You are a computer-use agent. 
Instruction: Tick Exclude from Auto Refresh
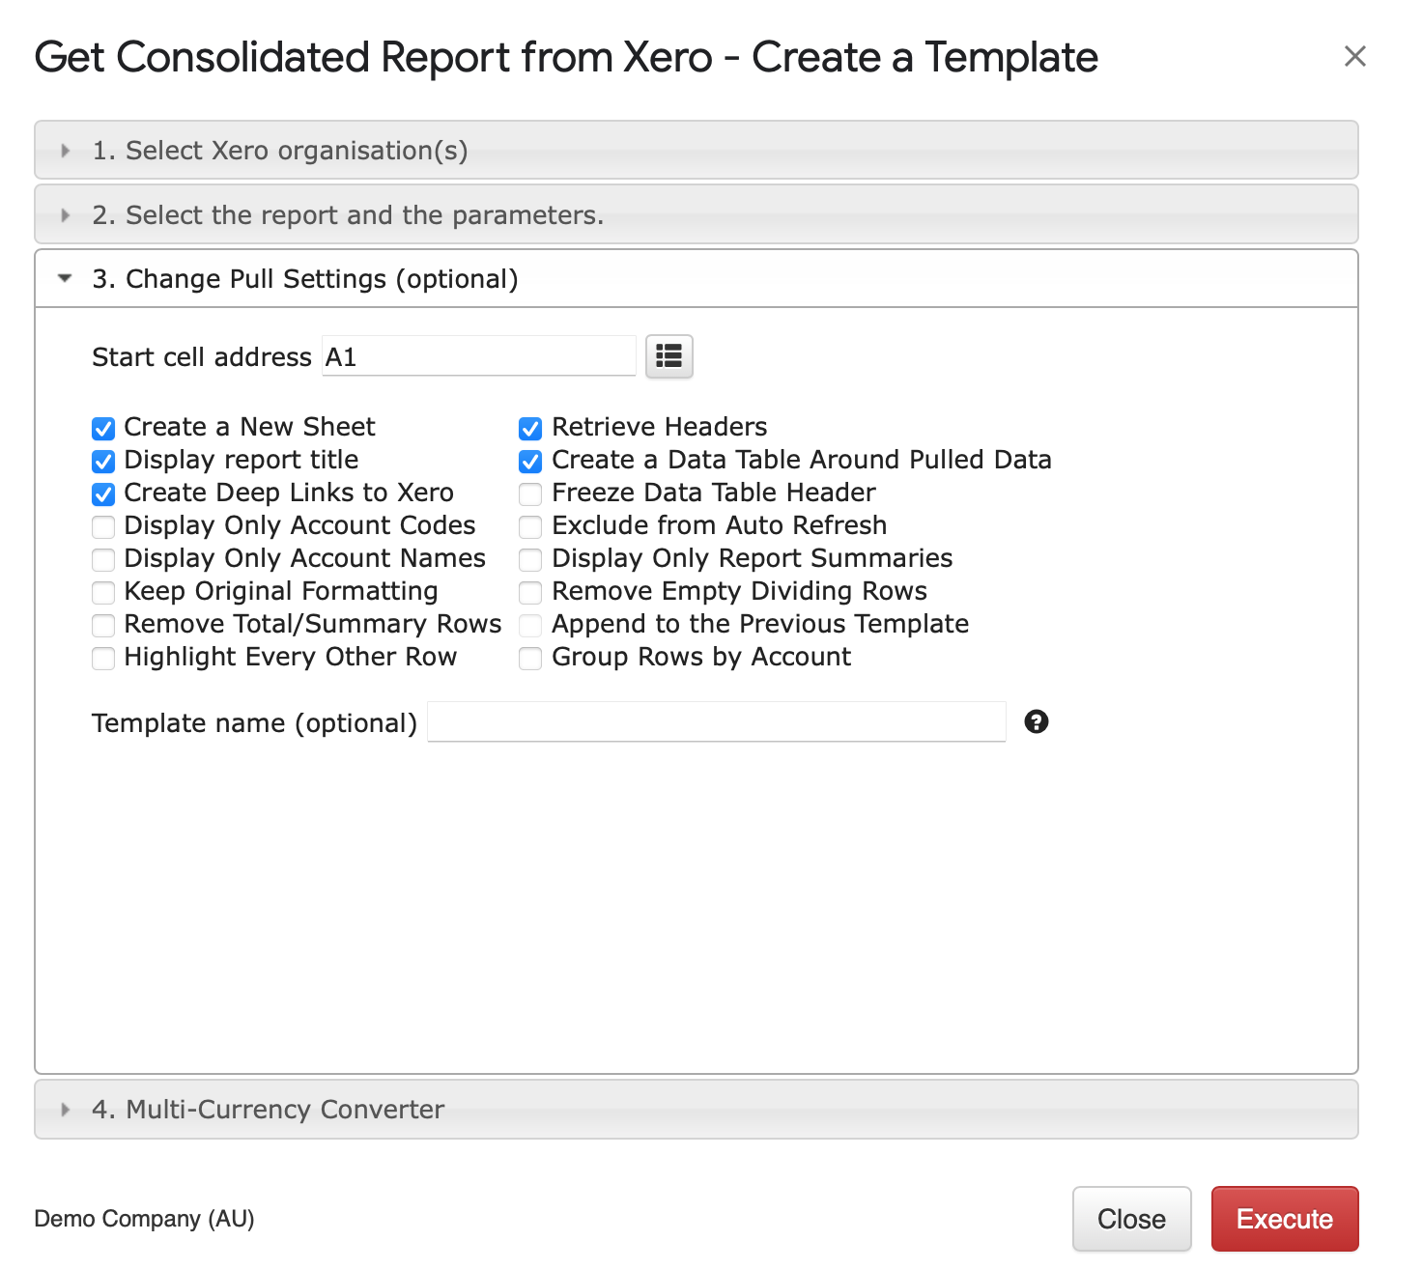coord(530,526)
